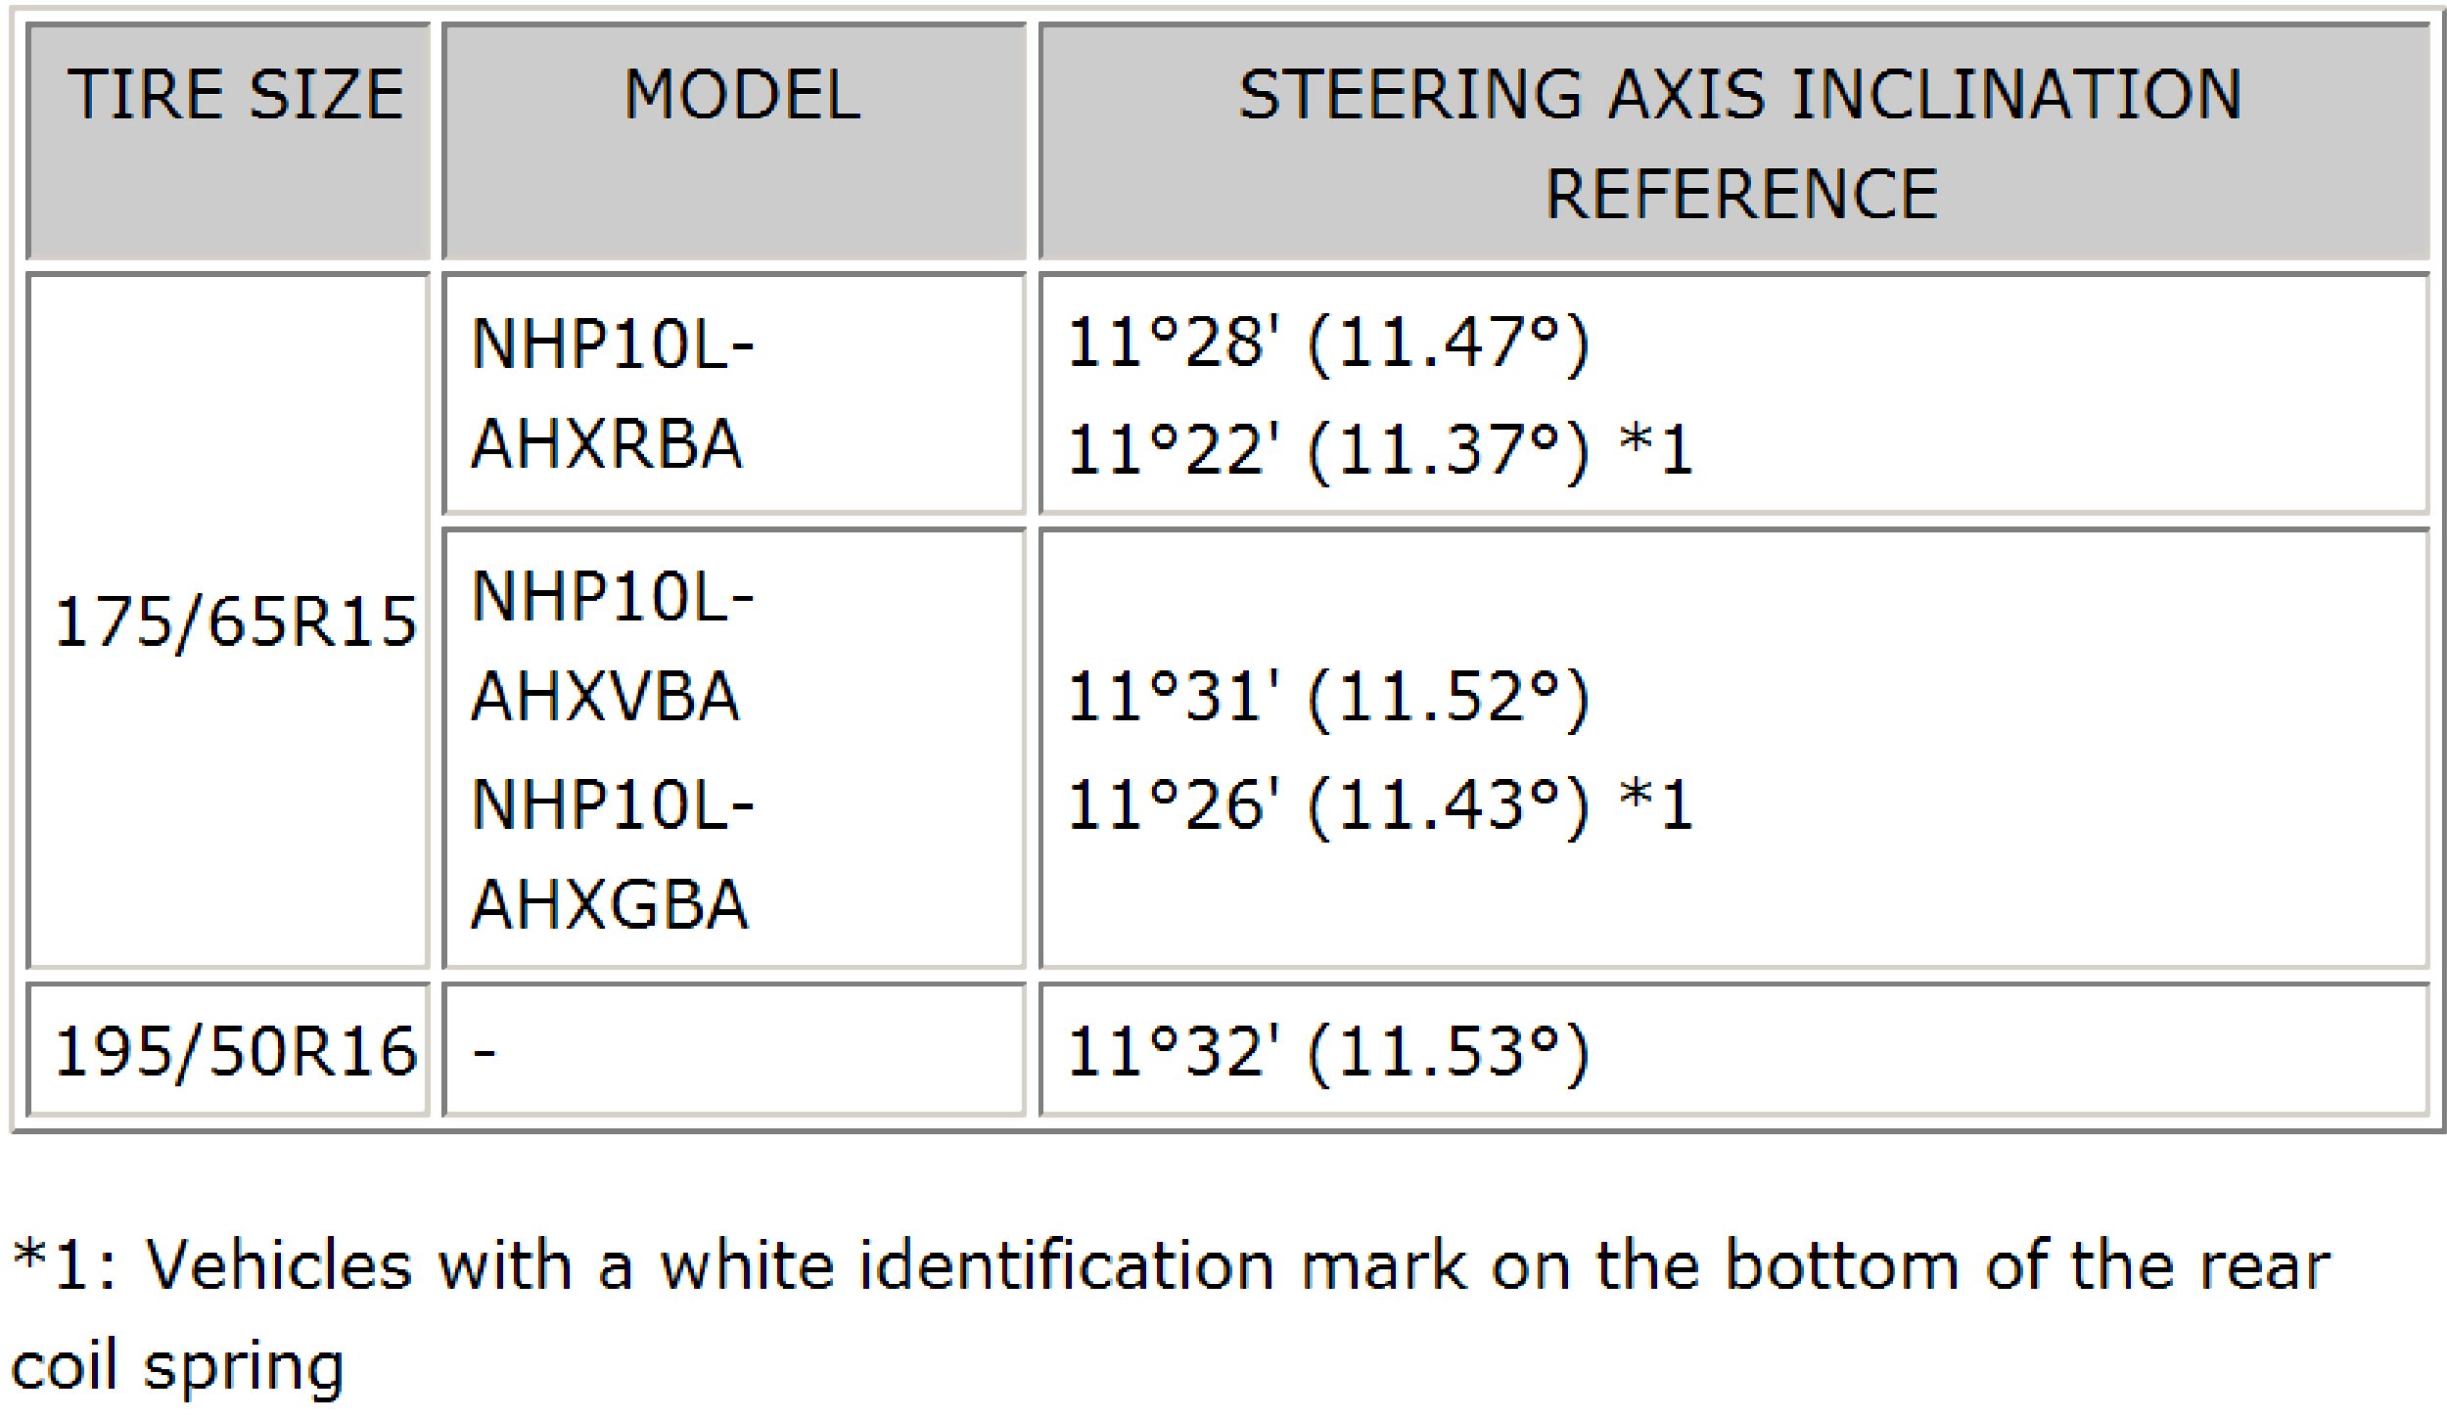Select the 195/50R16 tire size cell

point(235,1052)
